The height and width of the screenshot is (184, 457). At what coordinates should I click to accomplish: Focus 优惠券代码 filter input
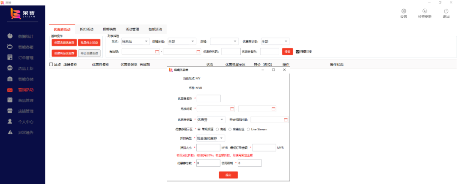coord(231,51)
